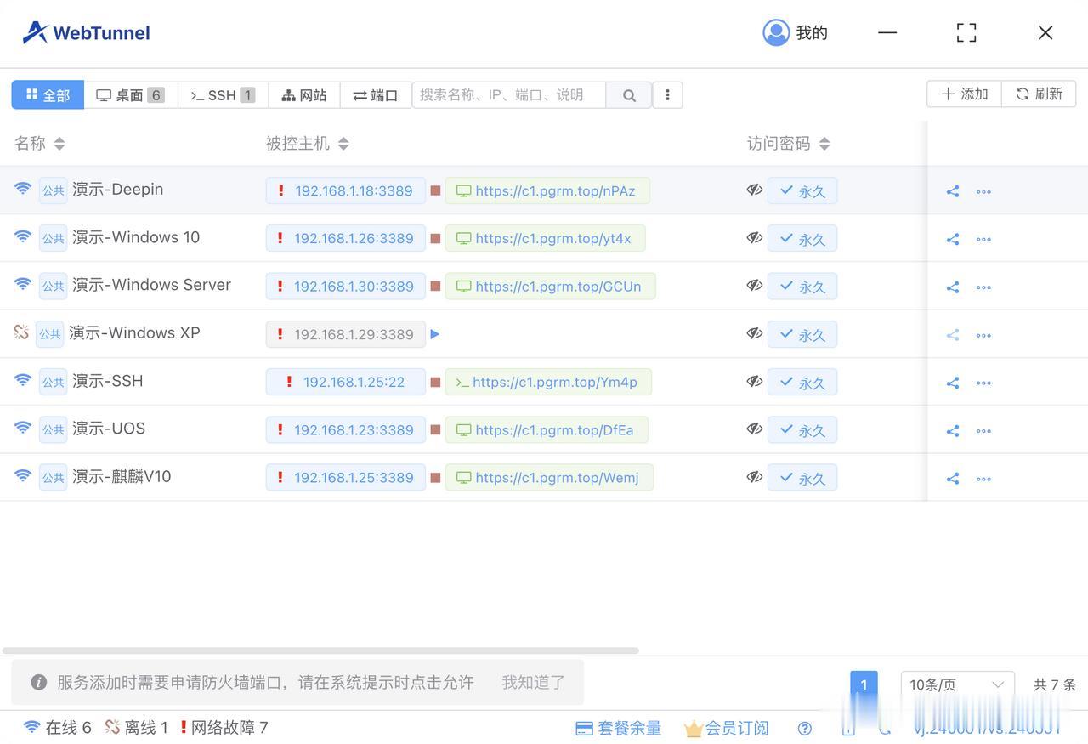The width and height of the screenshot is (1088, 744).
Task: Switch to the 桌面 tab
Action: point(129,94)
